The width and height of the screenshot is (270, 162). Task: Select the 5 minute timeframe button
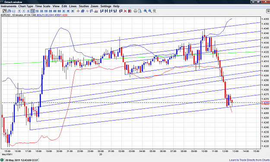coord(28,11)
